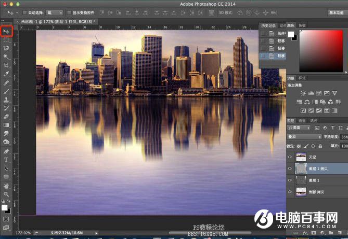348x239 pixels.
Task: Select the Brush tool
Action: 6,91
